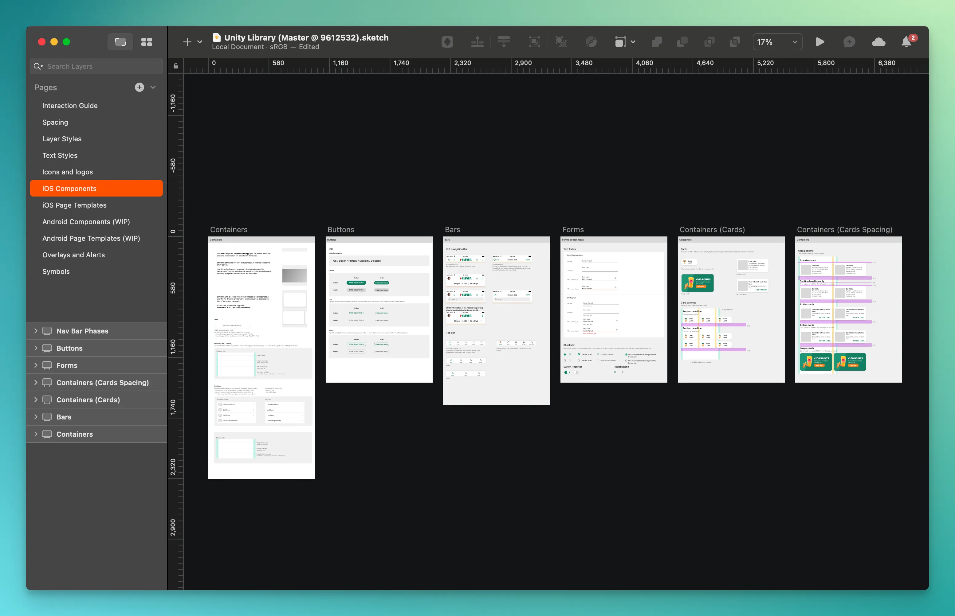Expand the Containers layer group
Image resolution: width=955 pixels, height=616 pixels.
pos(36,434)
